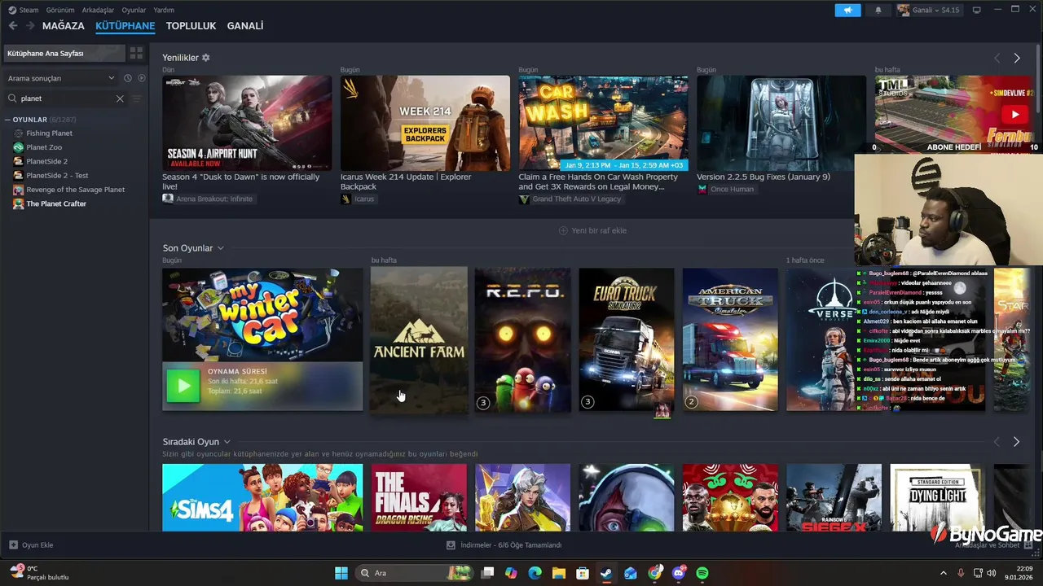This screenshot has width=1043, height=586.
Task: Open Task View in taskbar
Action: tap(487, 573)
